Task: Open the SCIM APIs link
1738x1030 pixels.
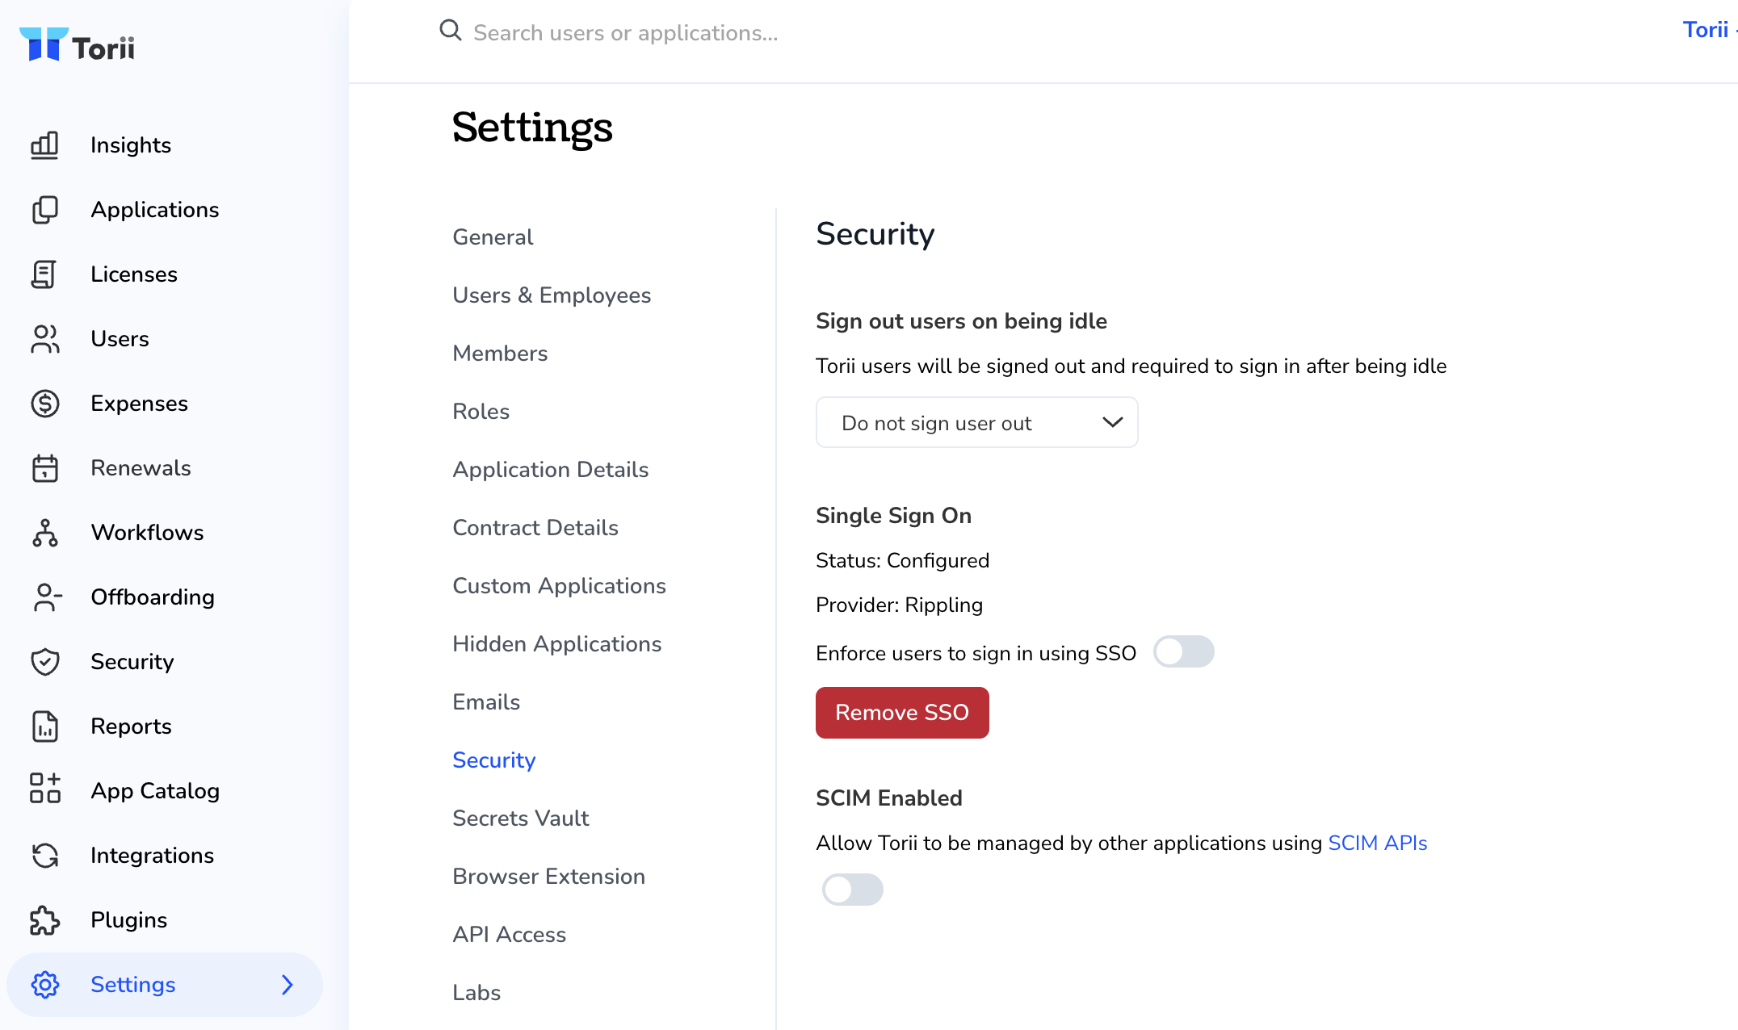Action: [x=1377, y=843]
